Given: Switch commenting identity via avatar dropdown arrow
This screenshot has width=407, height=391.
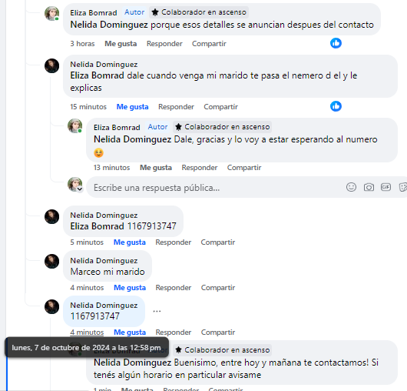Looking at the screenshot, I should (x=80, y=189).
